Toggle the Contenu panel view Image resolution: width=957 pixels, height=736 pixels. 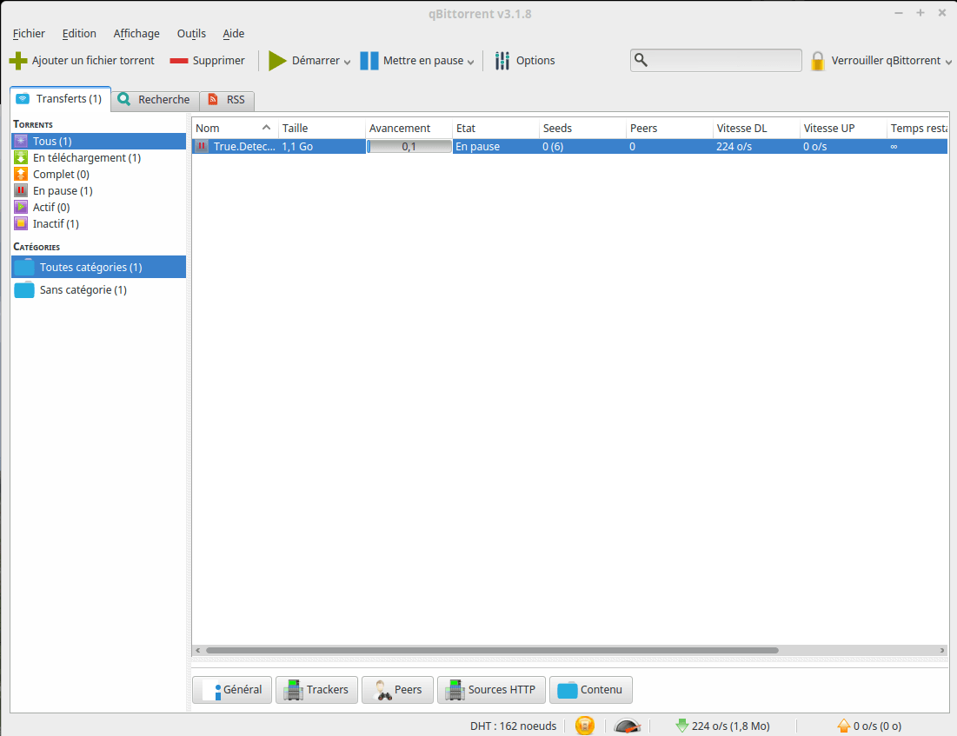point(591,690)
